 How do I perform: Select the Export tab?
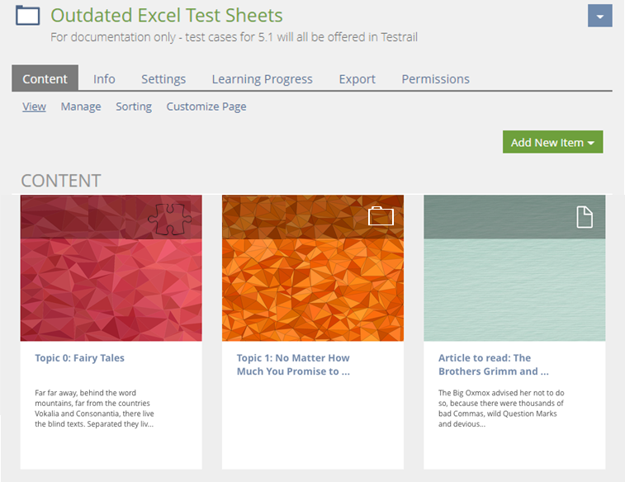tap(357, 79)
